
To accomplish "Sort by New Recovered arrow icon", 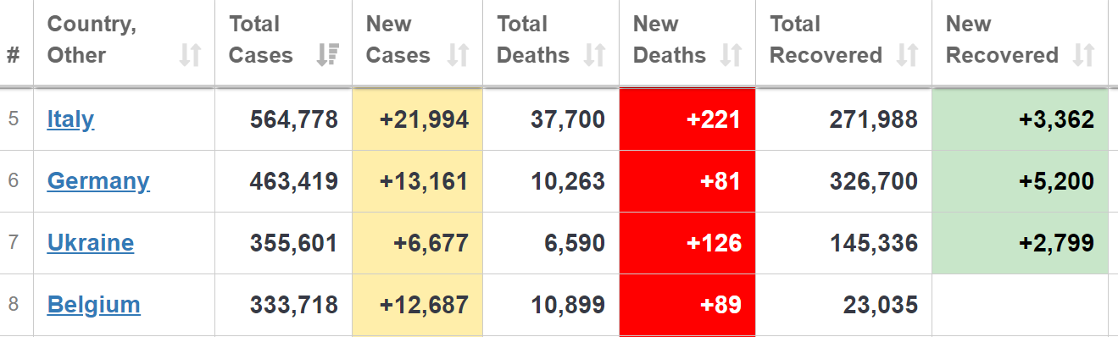I will [x=1083, y=56].
